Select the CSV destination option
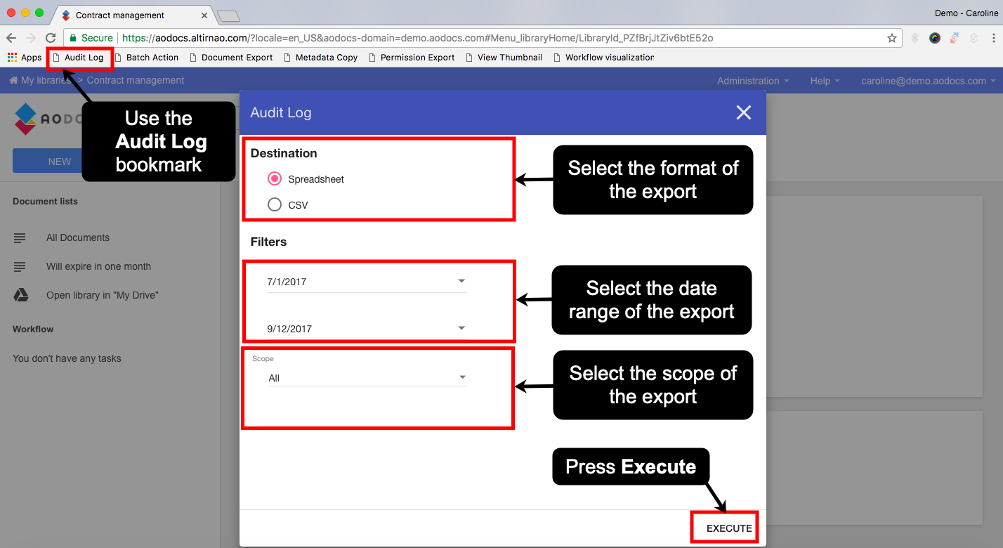 (275, 205)
